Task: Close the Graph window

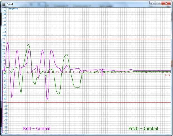Action: [166, 3]
